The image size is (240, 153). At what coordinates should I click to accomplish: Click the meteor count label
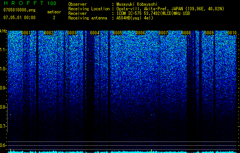tap(54, 12)
